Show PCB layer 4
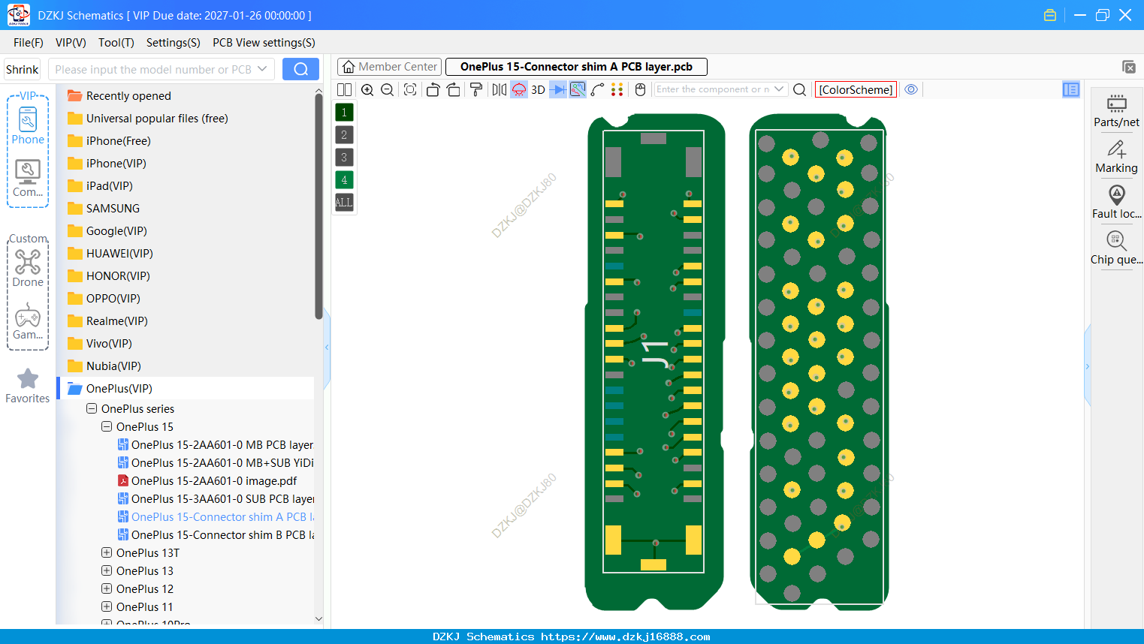 coord(344,180)
